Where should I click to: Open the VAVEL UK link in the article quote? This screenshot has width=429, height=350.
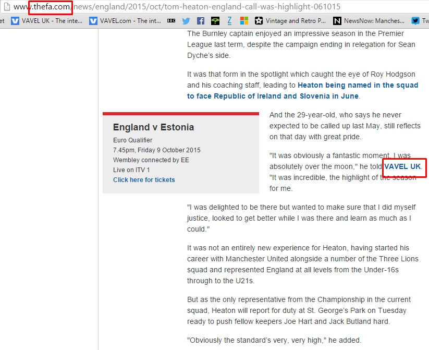pyautogui.click(x=402, y=166)
